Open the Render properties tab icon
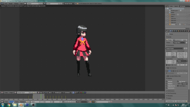Viewport: 190px width, 107px height. point(170,31)
